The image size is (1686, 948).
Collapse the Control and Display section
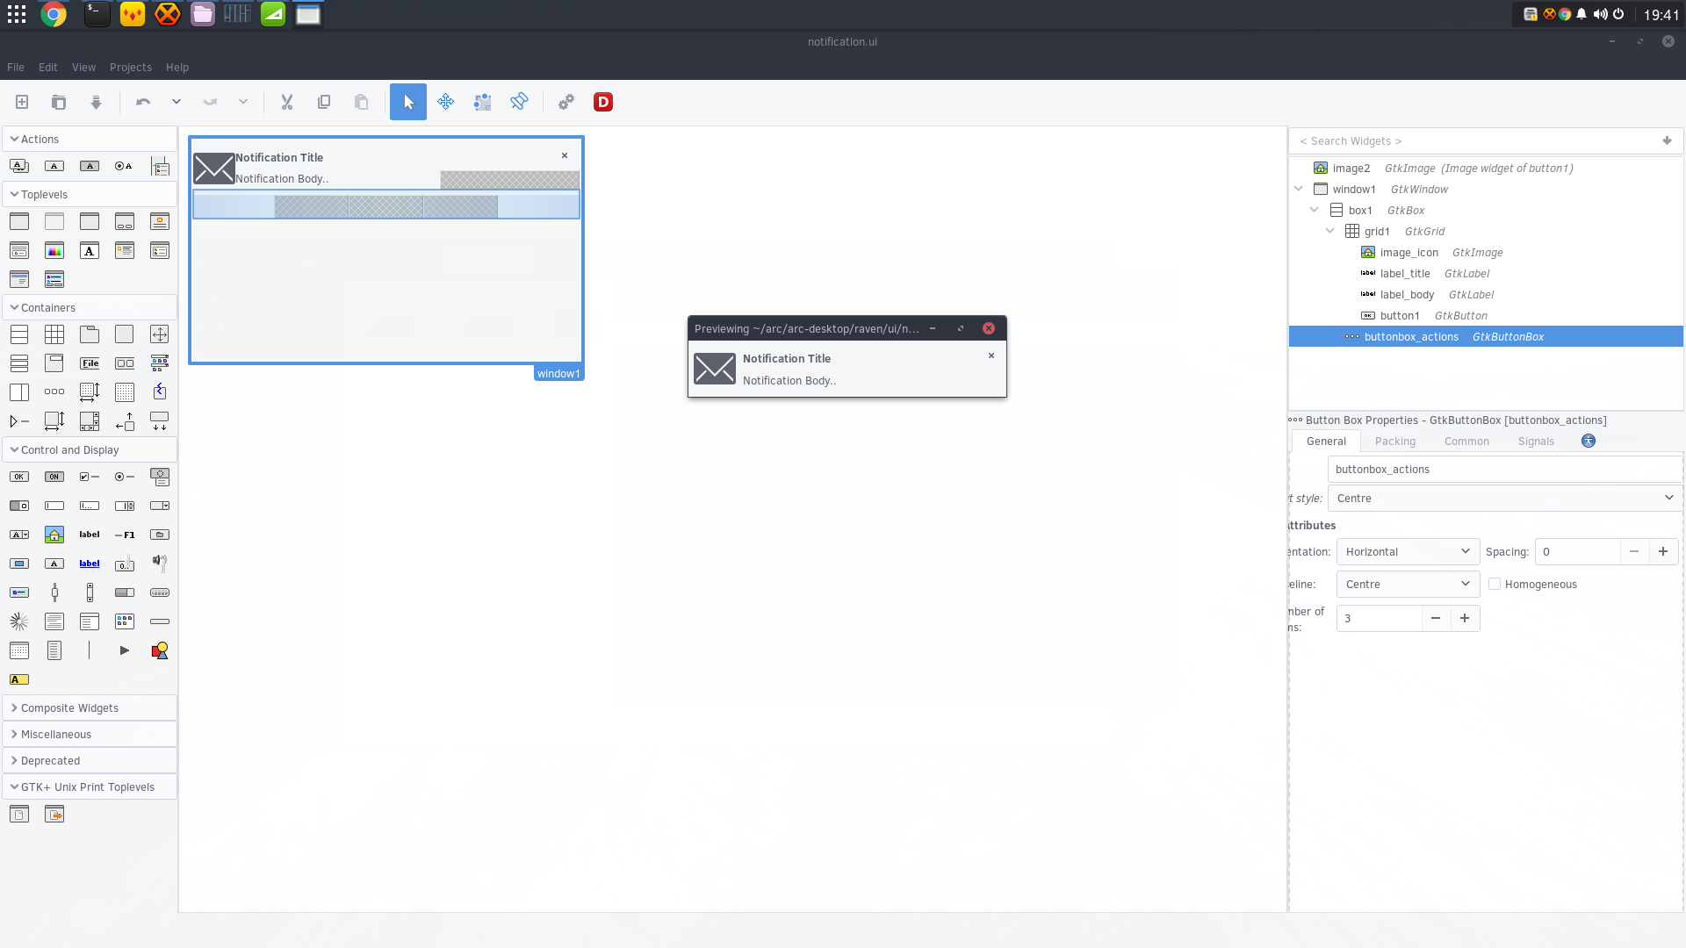(x=90, y=450)
